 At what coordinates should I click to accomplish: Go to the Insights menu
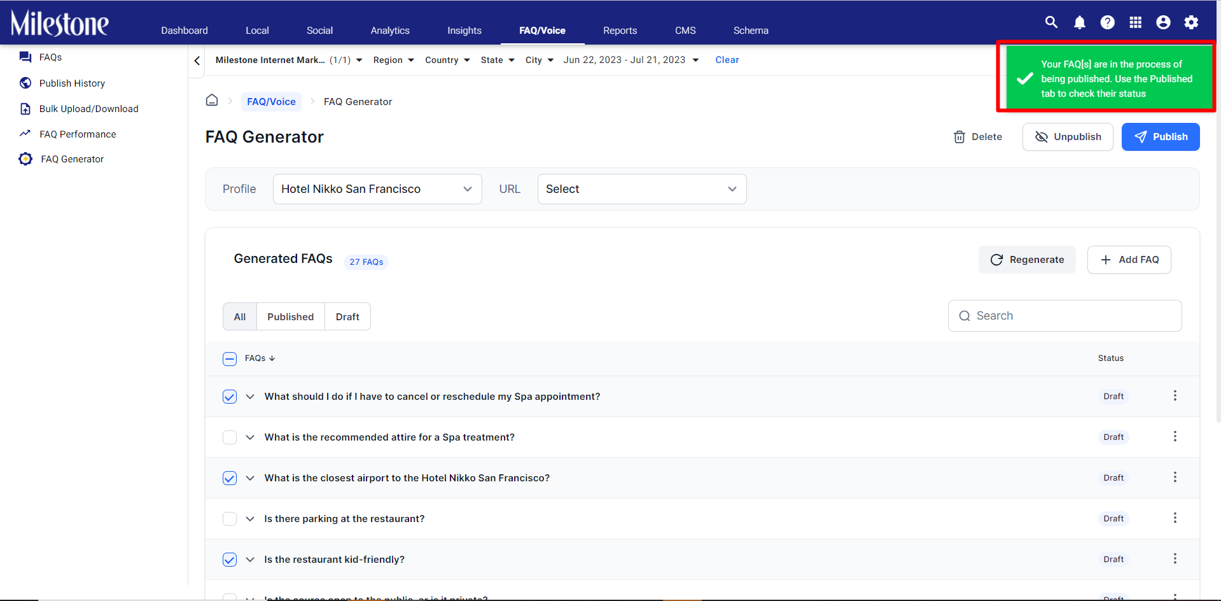click(x=464, y=31)
